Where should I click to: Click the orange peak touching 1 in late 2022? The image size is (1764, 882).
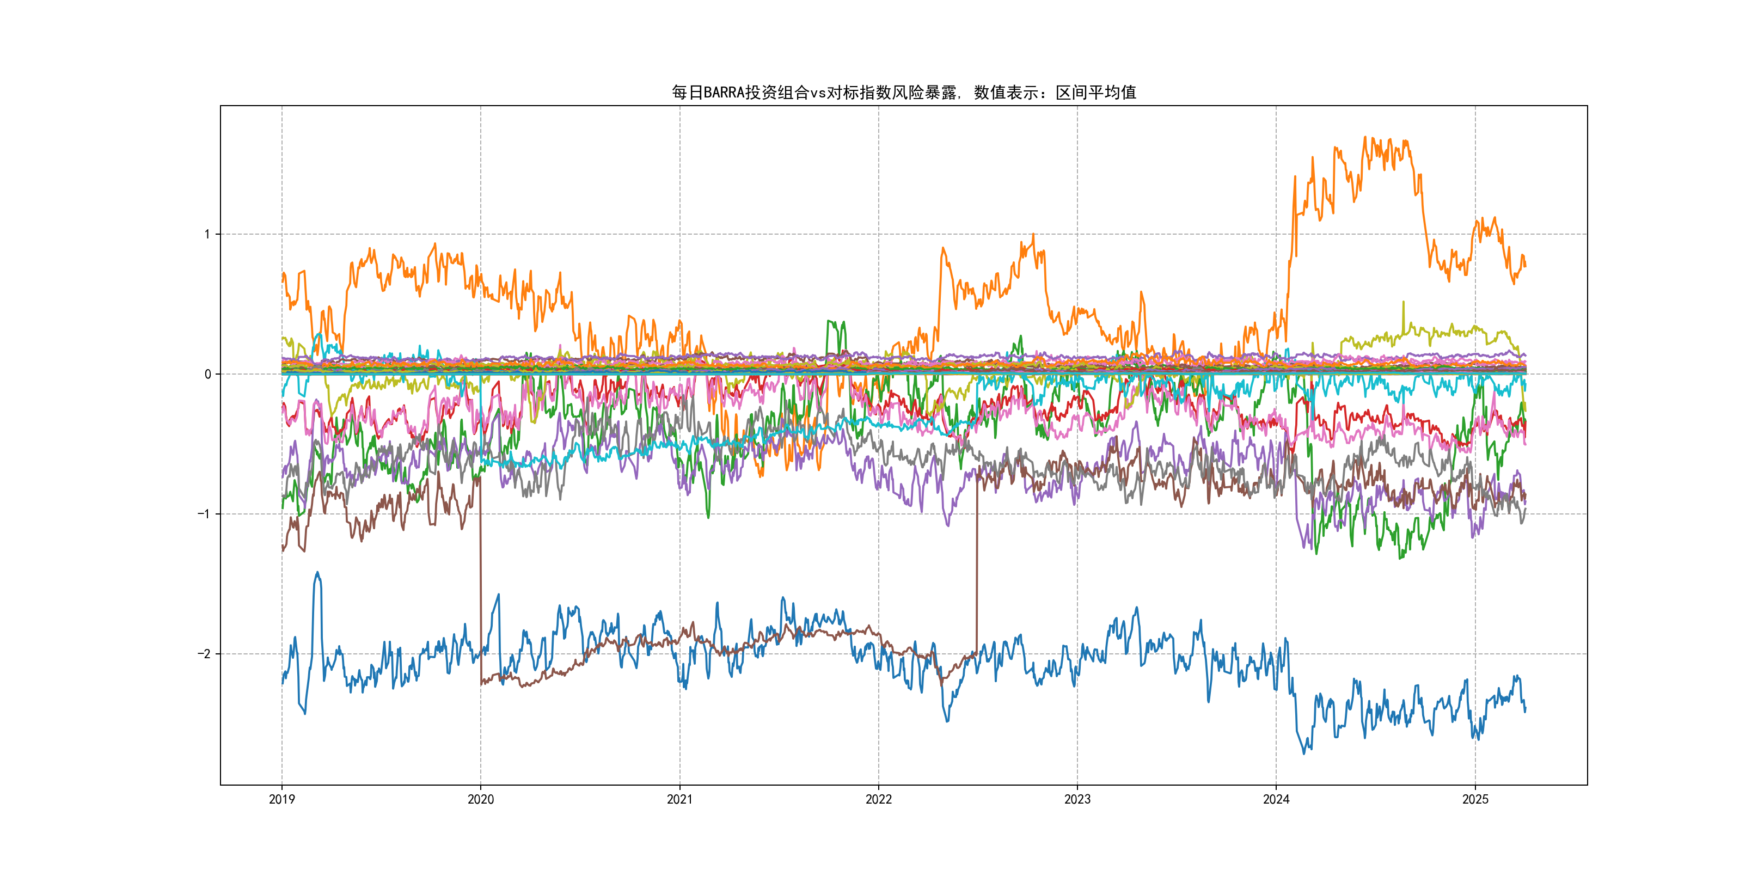pyautogui.click(x=1033, y=235)
